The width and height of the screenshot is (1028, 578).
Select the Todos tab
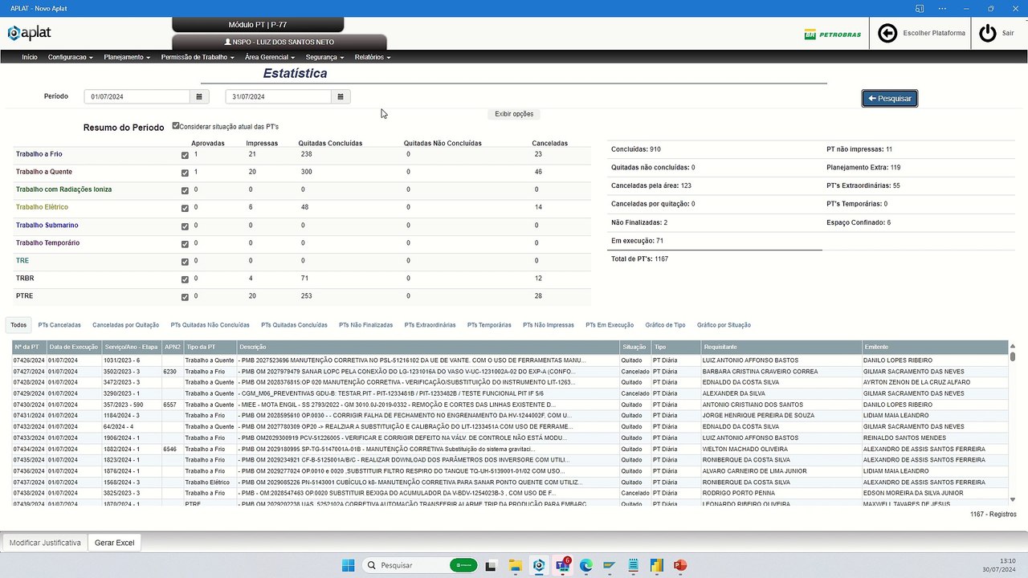tap(18, 325)
